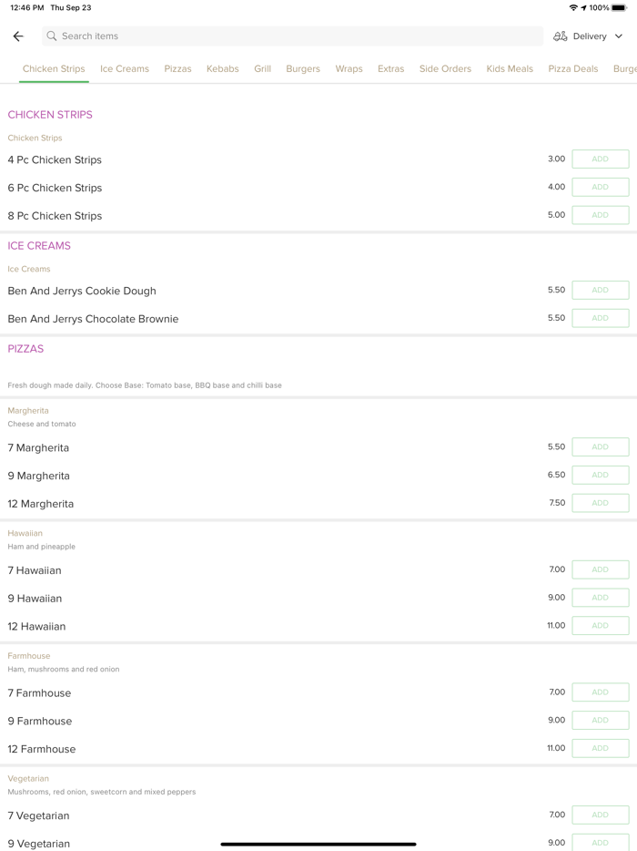Click the search magnifier icon
Screen dimensions: 637x851
52,36
